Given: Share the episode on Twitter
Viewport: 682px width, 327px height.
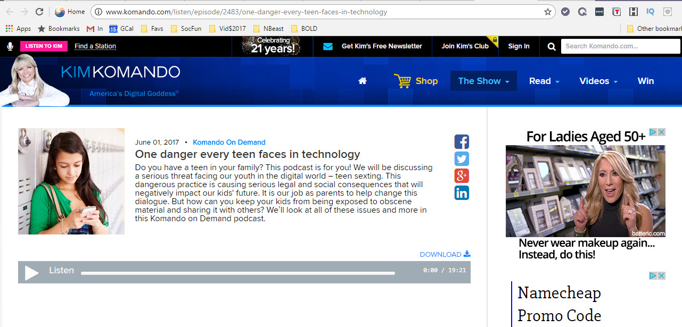Looking at the screenshot, I should (462, 159).
